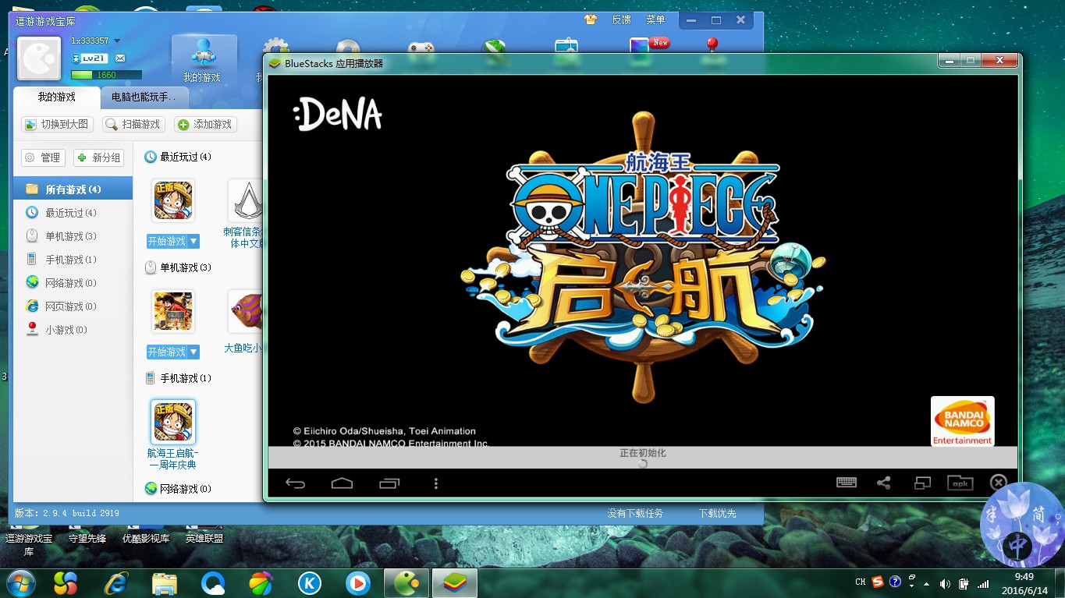The width and height of the screenshot is (1065, 598).
Task: Click the 下载优先 link in status bar
Action: [x=717, y=514]
